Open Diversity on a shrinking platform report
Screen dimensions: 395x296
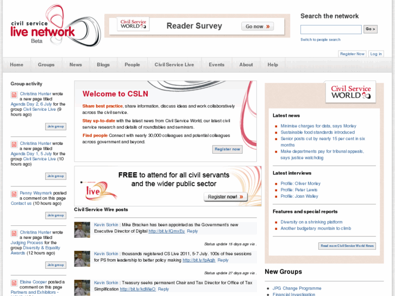pyautogui.click(x=312, y=222)
